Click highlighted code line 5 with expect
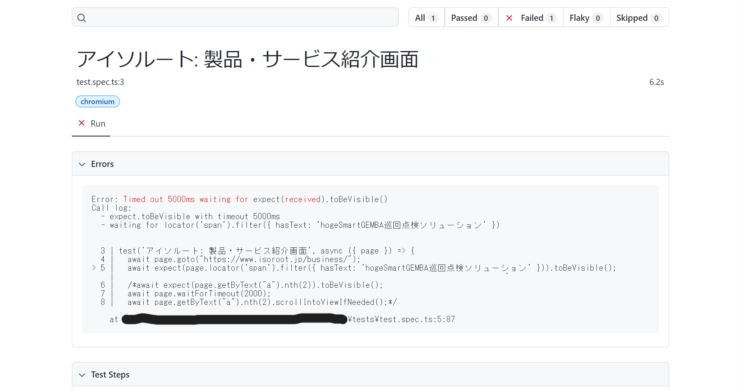The width and height of the screenshot is (741, 391). 354,268
